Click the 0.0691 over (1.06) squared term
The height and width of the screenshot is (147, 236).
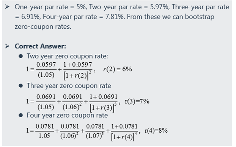tap(72, 102)
